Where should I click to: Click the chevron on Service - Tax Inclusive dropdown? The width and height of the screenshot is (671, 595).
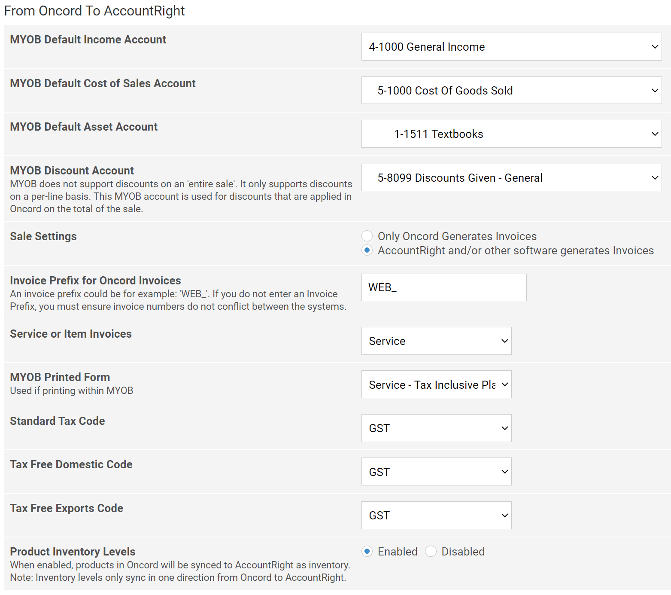click(x=505, y=384)
